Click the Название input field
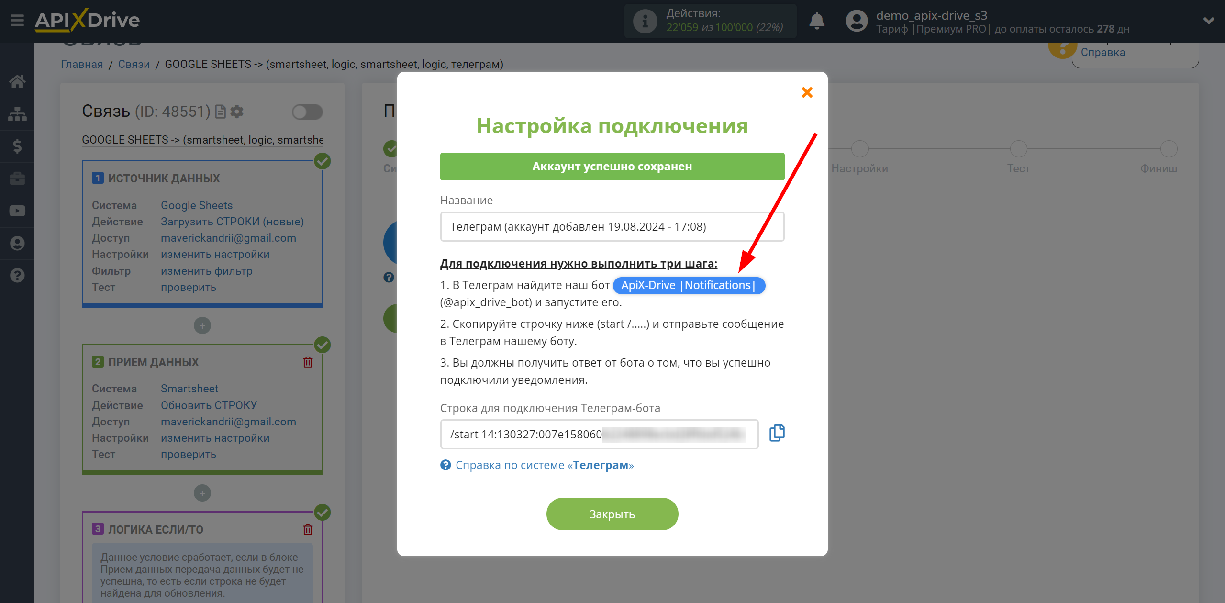 612,227
